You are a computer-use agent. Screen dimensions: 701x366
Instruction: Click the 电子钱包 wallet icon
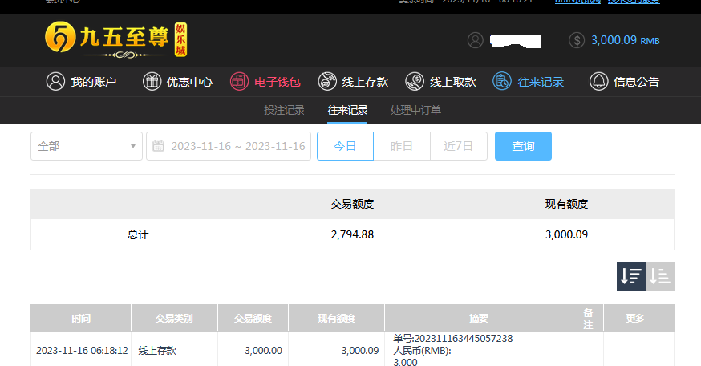coord(239,82)
